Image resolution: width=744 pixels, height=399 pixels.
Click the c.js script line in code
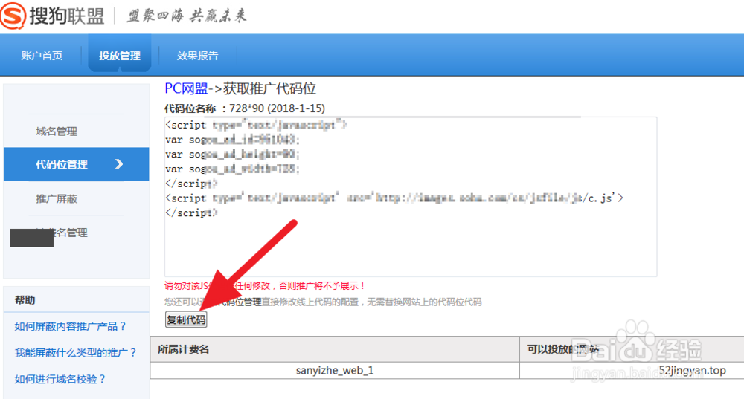[x=394, y=198]
